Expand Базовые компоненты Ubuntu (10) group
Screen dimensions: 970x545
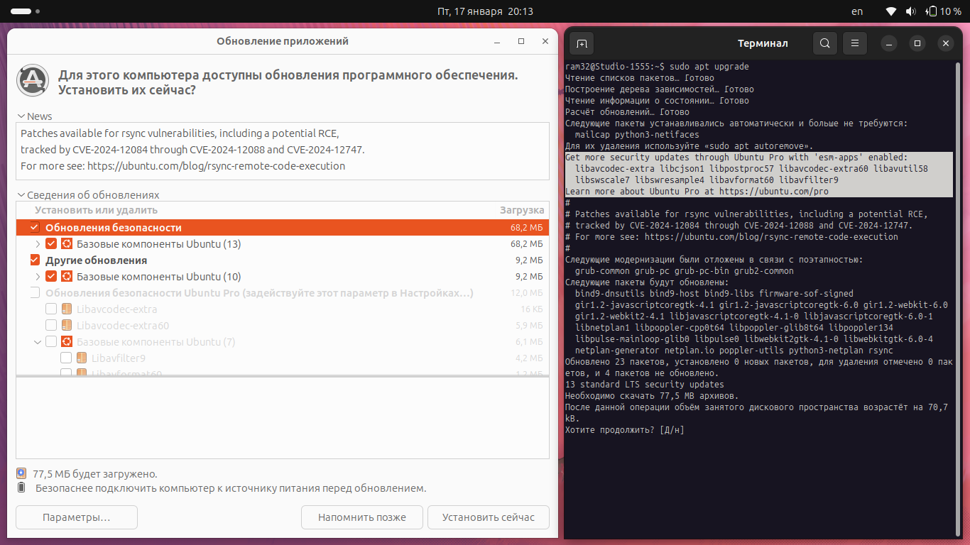click(38, 277)
